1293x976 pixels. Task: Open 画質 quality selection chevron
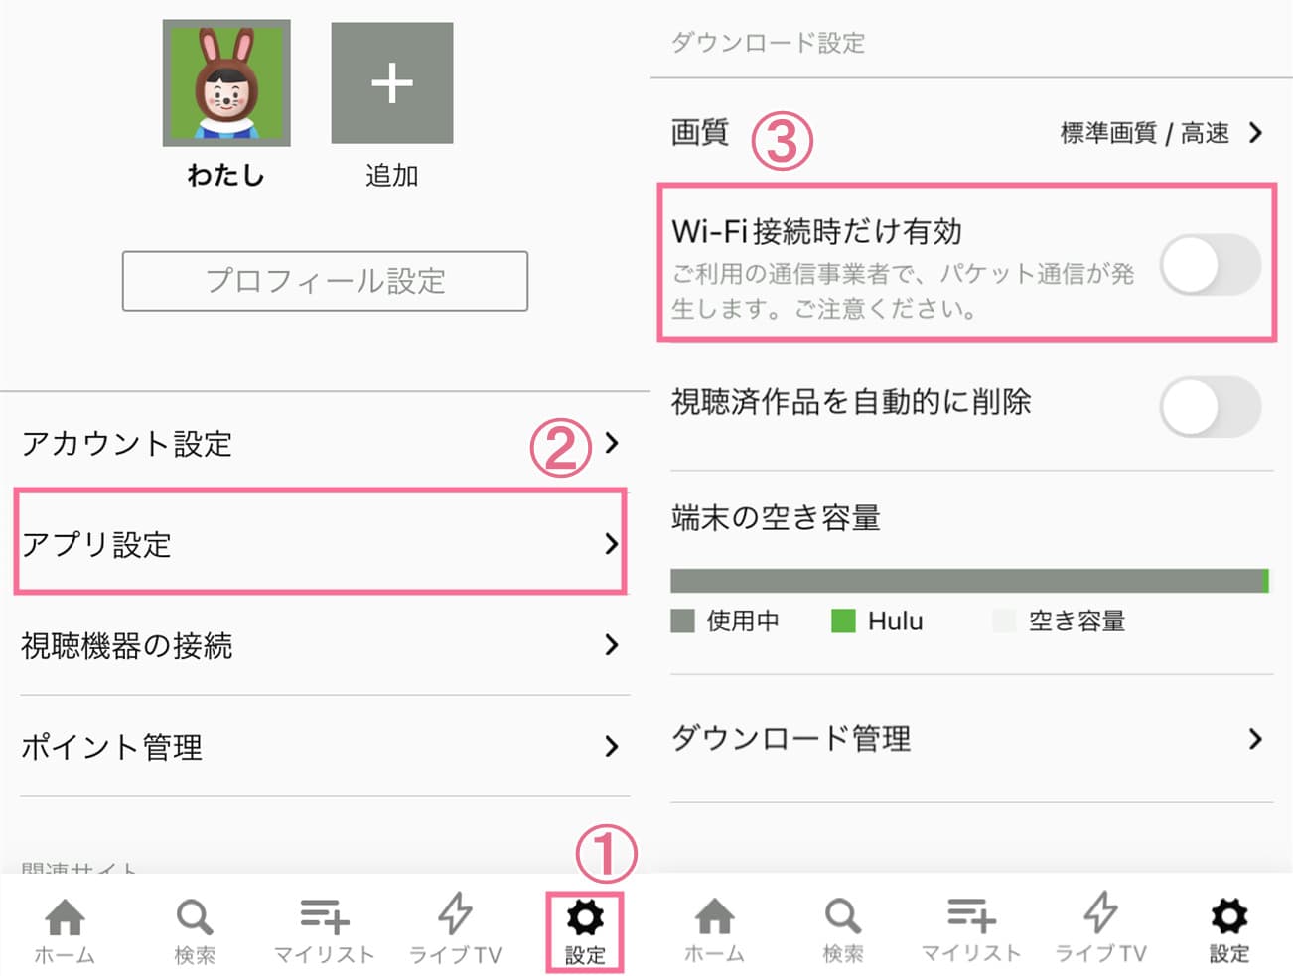coord(1255,133)
